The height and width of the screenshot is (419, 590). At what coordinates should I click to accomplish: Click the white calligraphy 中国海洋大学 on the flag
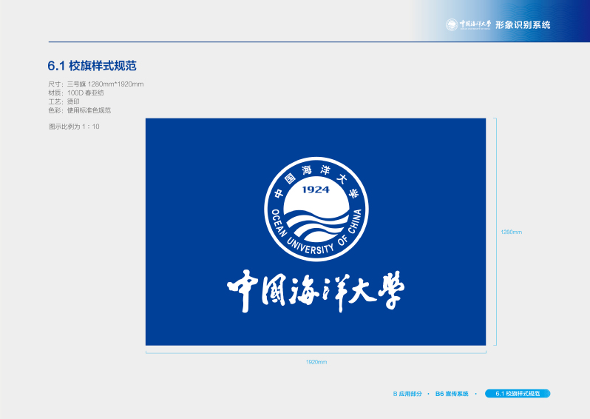(x=316, y=291)
